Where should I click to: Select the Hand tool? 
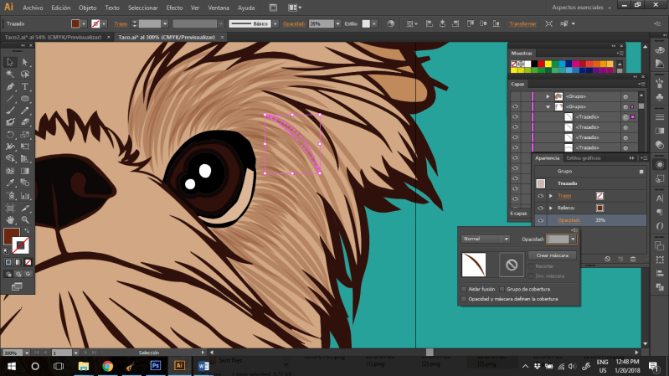10,219
